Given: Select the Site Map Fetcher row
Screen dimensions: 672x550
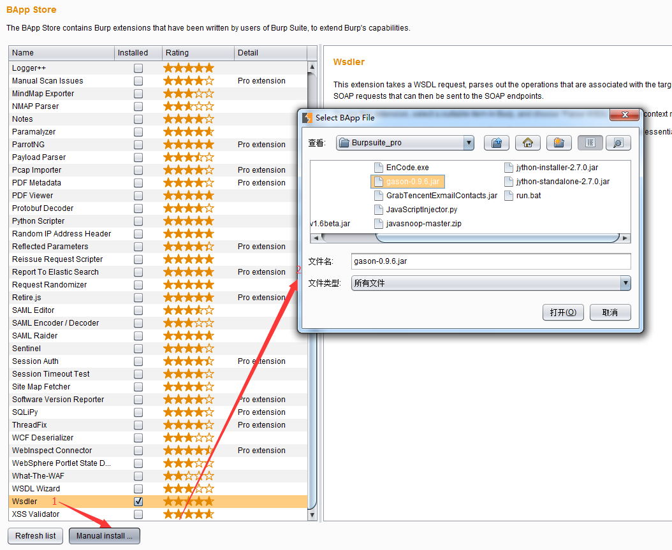Looking at the screenshot, I should click(157, 387).
